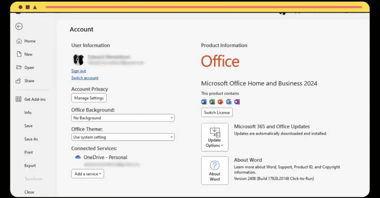380x198 pixels.
Task: Click the Sign out link
Action: click(79, 71)
